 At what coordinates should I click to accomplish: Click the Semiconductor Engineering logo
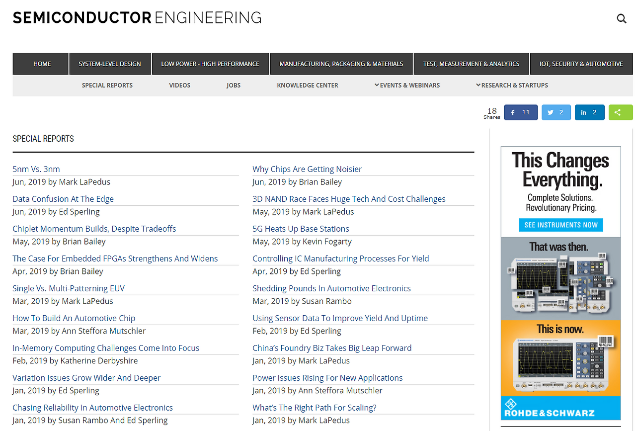click(137, 18)
